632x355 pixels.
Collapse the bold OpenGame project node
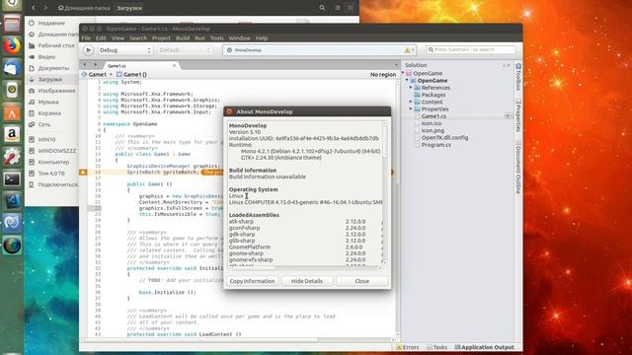(407, 81)
